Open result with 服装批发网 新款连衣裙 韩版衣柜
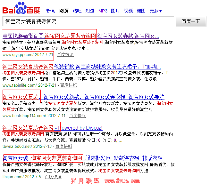 82,158
